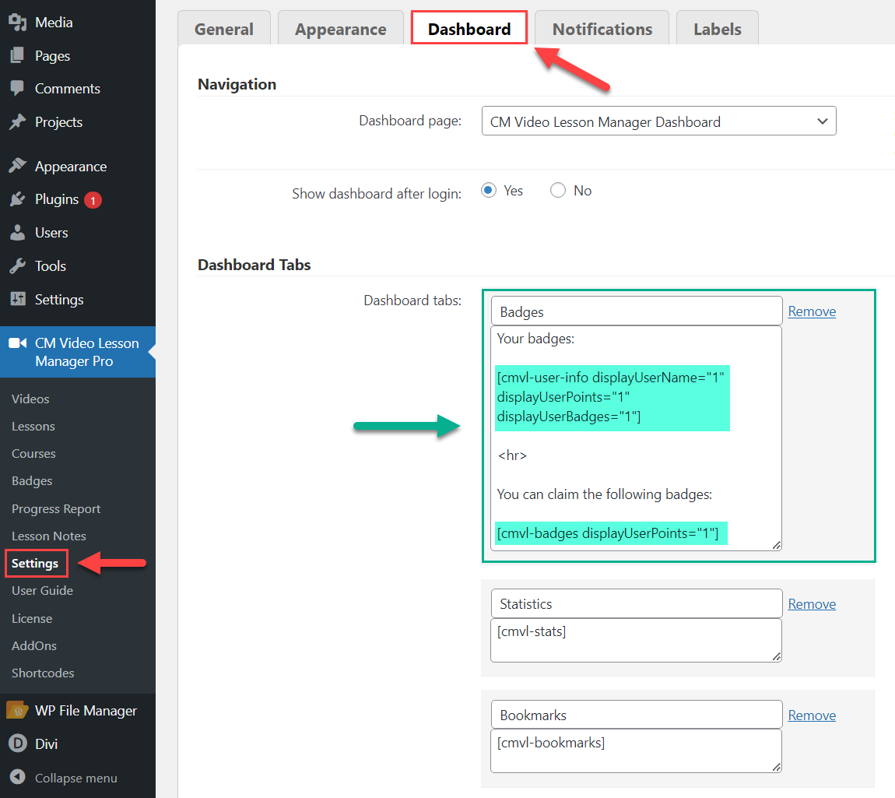Click the Users person icon

18,232
